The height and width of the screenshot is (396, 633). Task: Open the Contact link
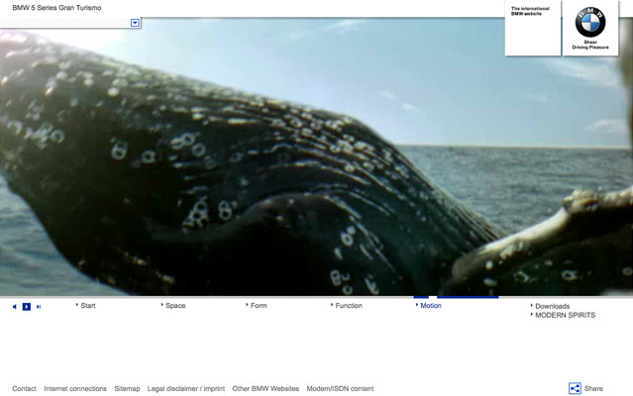[x=24, y=389]
